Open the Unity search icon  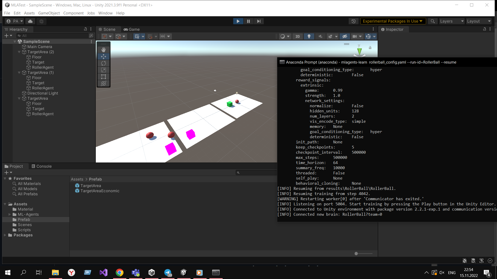click(433, 21)
